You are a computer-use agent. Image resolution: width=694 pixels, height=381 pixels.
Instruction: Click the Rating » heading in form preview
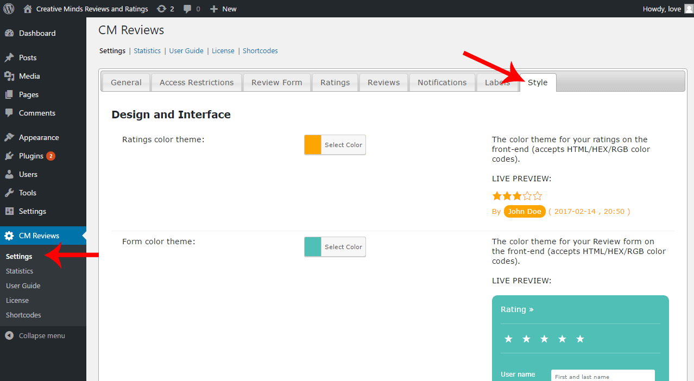coord(517,309)
